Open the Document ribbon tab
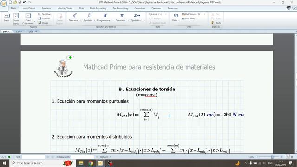 point(156,8)
